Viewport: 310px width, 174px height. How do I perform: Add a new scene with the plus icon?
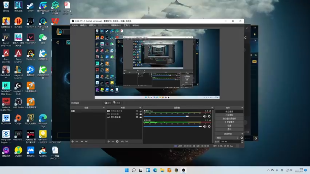pyautogui.click(x=72, y=142)
